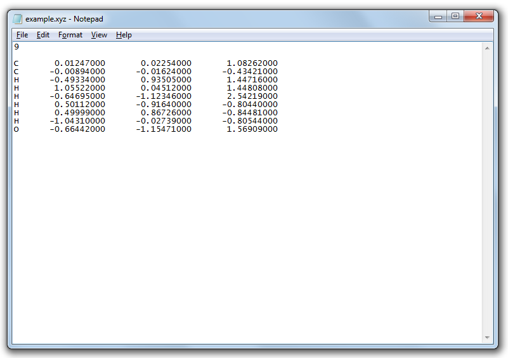The height and width of the screenshot is (358, 508).
Task: Click the value 0.86726000
Action: pyautogui.click(x=166, y=113)
